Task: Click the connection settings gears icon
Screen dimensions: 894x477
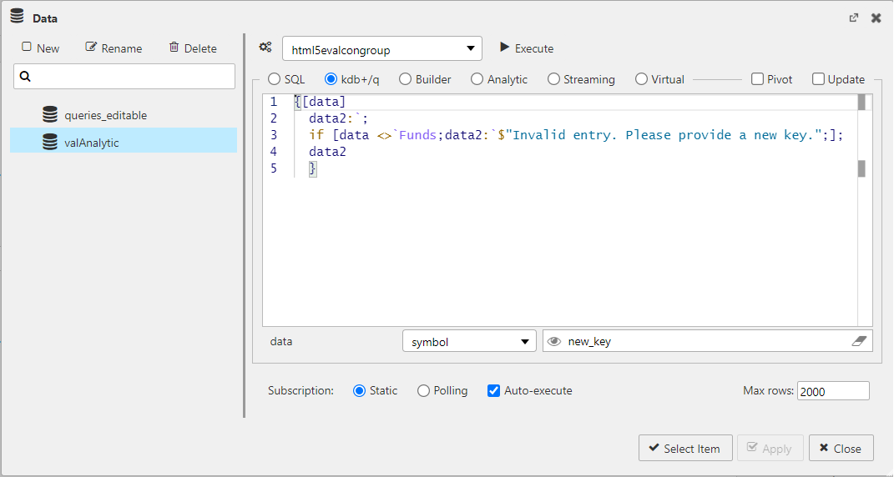Action: 265,48
